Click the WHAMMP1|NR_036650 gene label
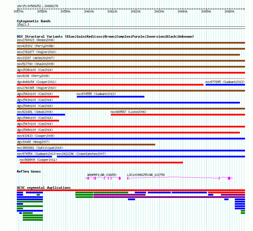 pyautogui.click(x=102, y=175)
